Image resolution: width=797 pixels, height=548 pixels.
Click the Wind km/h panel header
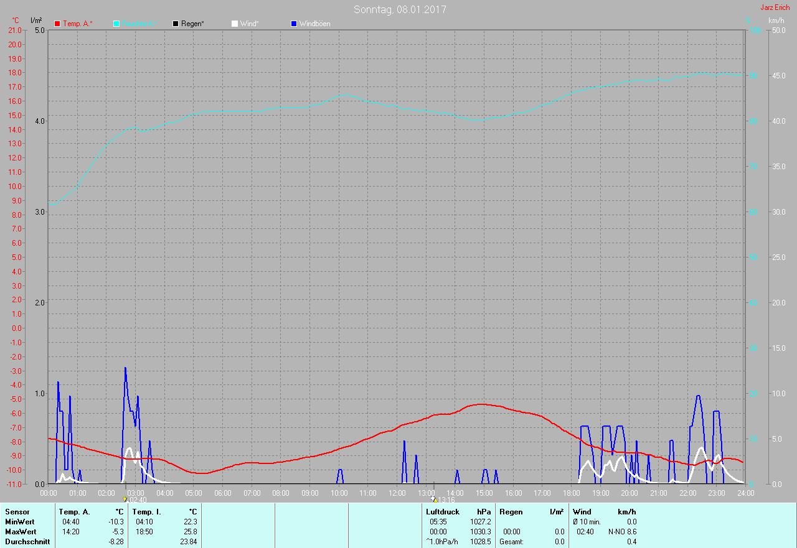click(604, 512)
